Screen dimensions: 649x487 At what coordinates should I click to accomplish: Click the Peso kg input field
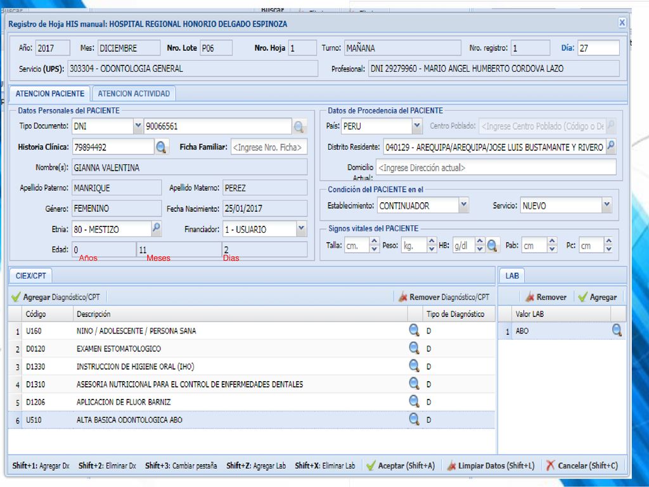pos(414,245)
